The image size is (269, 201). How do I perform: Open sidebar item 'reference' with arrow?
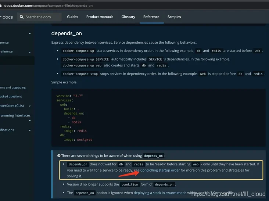coord(6,51)
